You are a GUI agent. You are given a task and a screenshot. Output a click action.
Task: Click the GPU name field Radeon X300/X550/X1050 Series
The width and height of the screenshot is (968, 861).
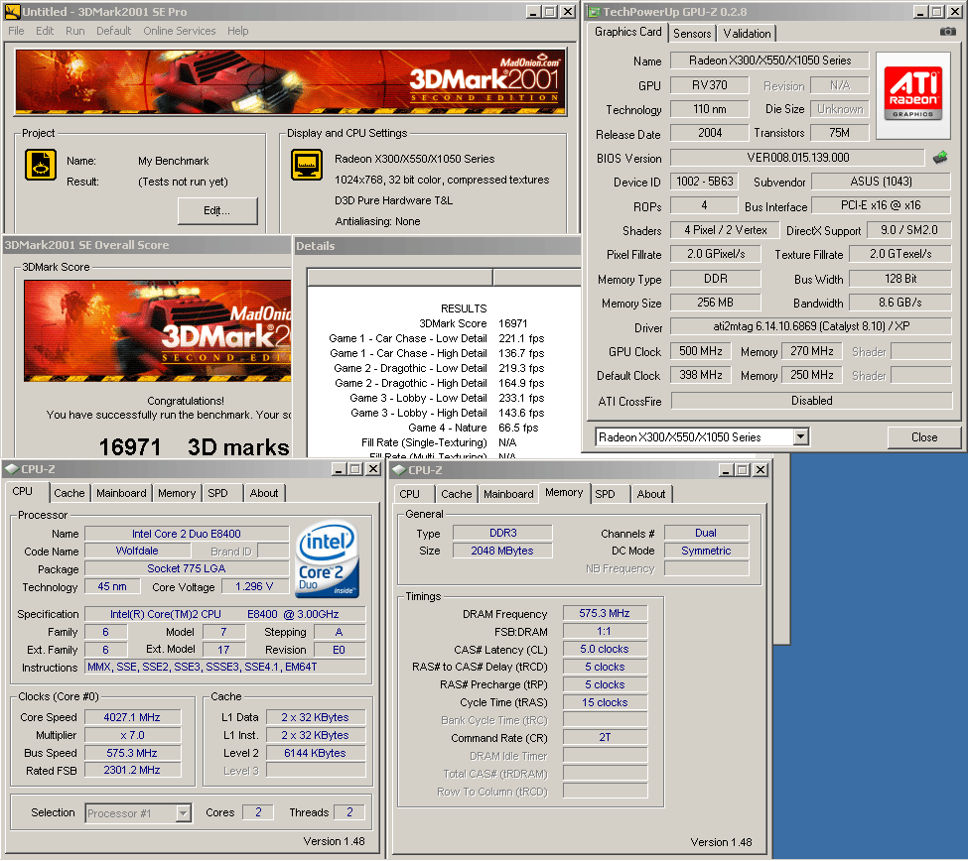769,61
